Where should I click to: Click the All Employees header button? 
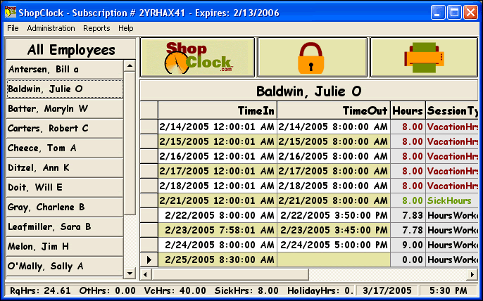coord(71,49)
